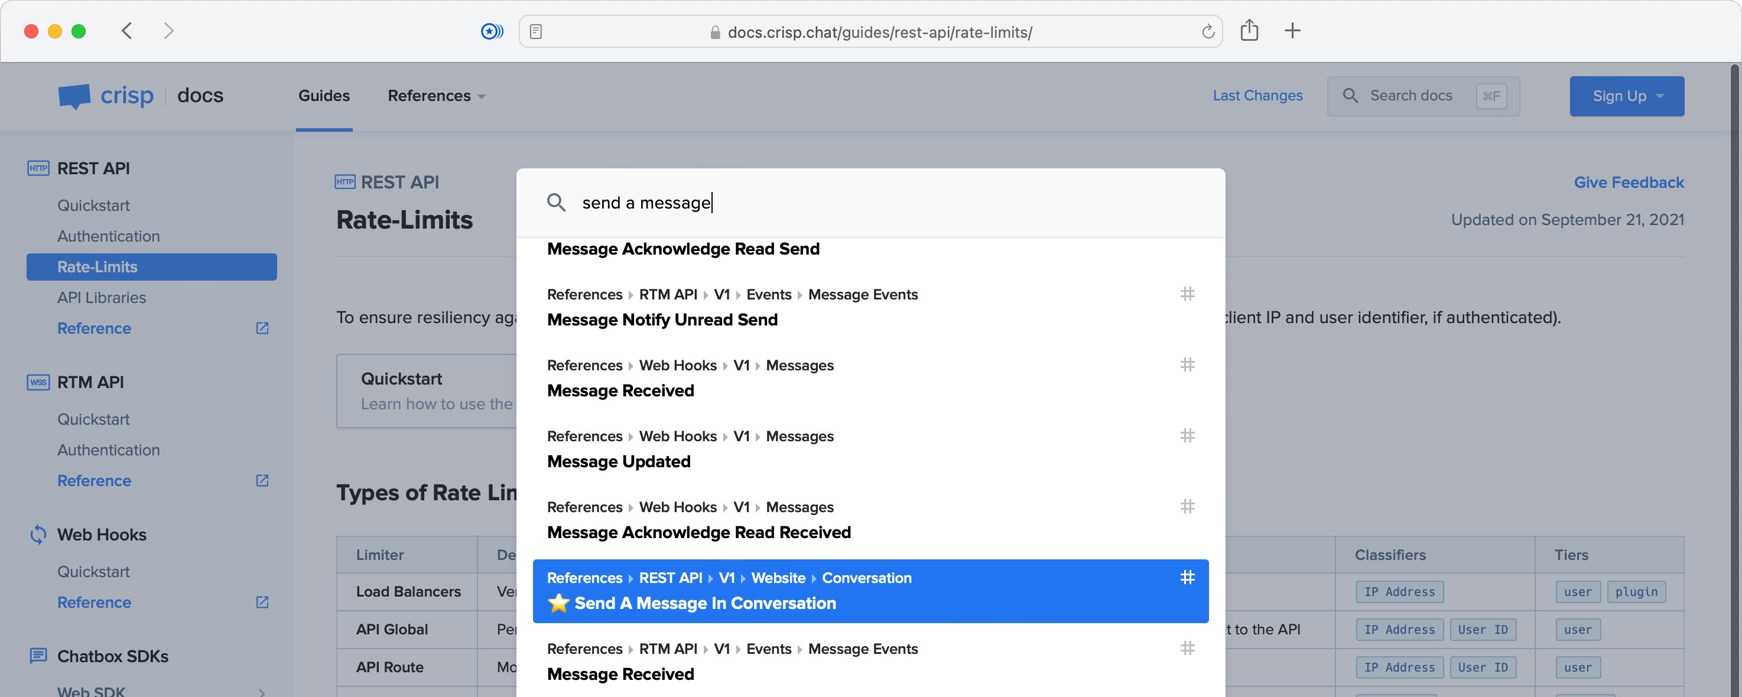This screenshot has width=1742, height=697.
Task: Expand the Web SDK sidebar chevron
Action: (262, 692)
